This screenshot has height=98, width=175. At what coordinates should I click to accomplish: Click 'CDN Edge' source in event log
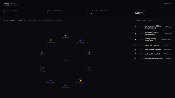pyautogui.click(x=168, y=27)
